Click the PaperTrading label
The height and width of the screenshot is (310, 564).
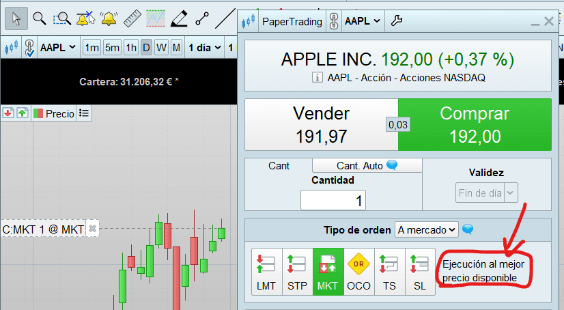coord(292,22)
